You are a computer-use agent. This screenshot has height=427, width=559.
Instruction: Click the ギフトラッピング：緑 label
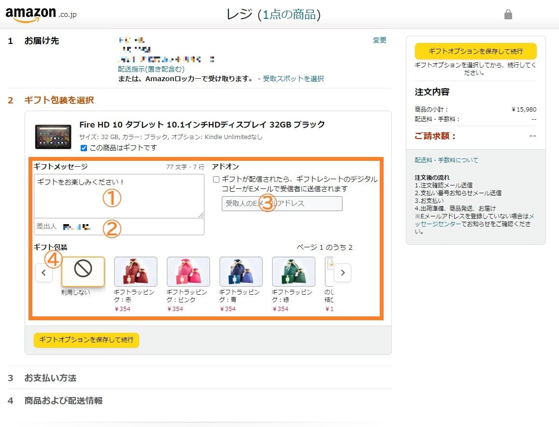292,296
